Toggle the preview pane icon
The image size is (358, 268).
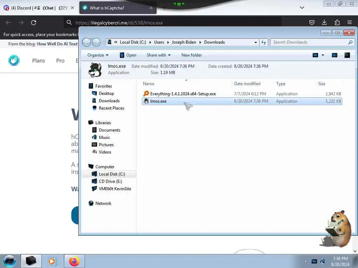(x=335, y=55)
